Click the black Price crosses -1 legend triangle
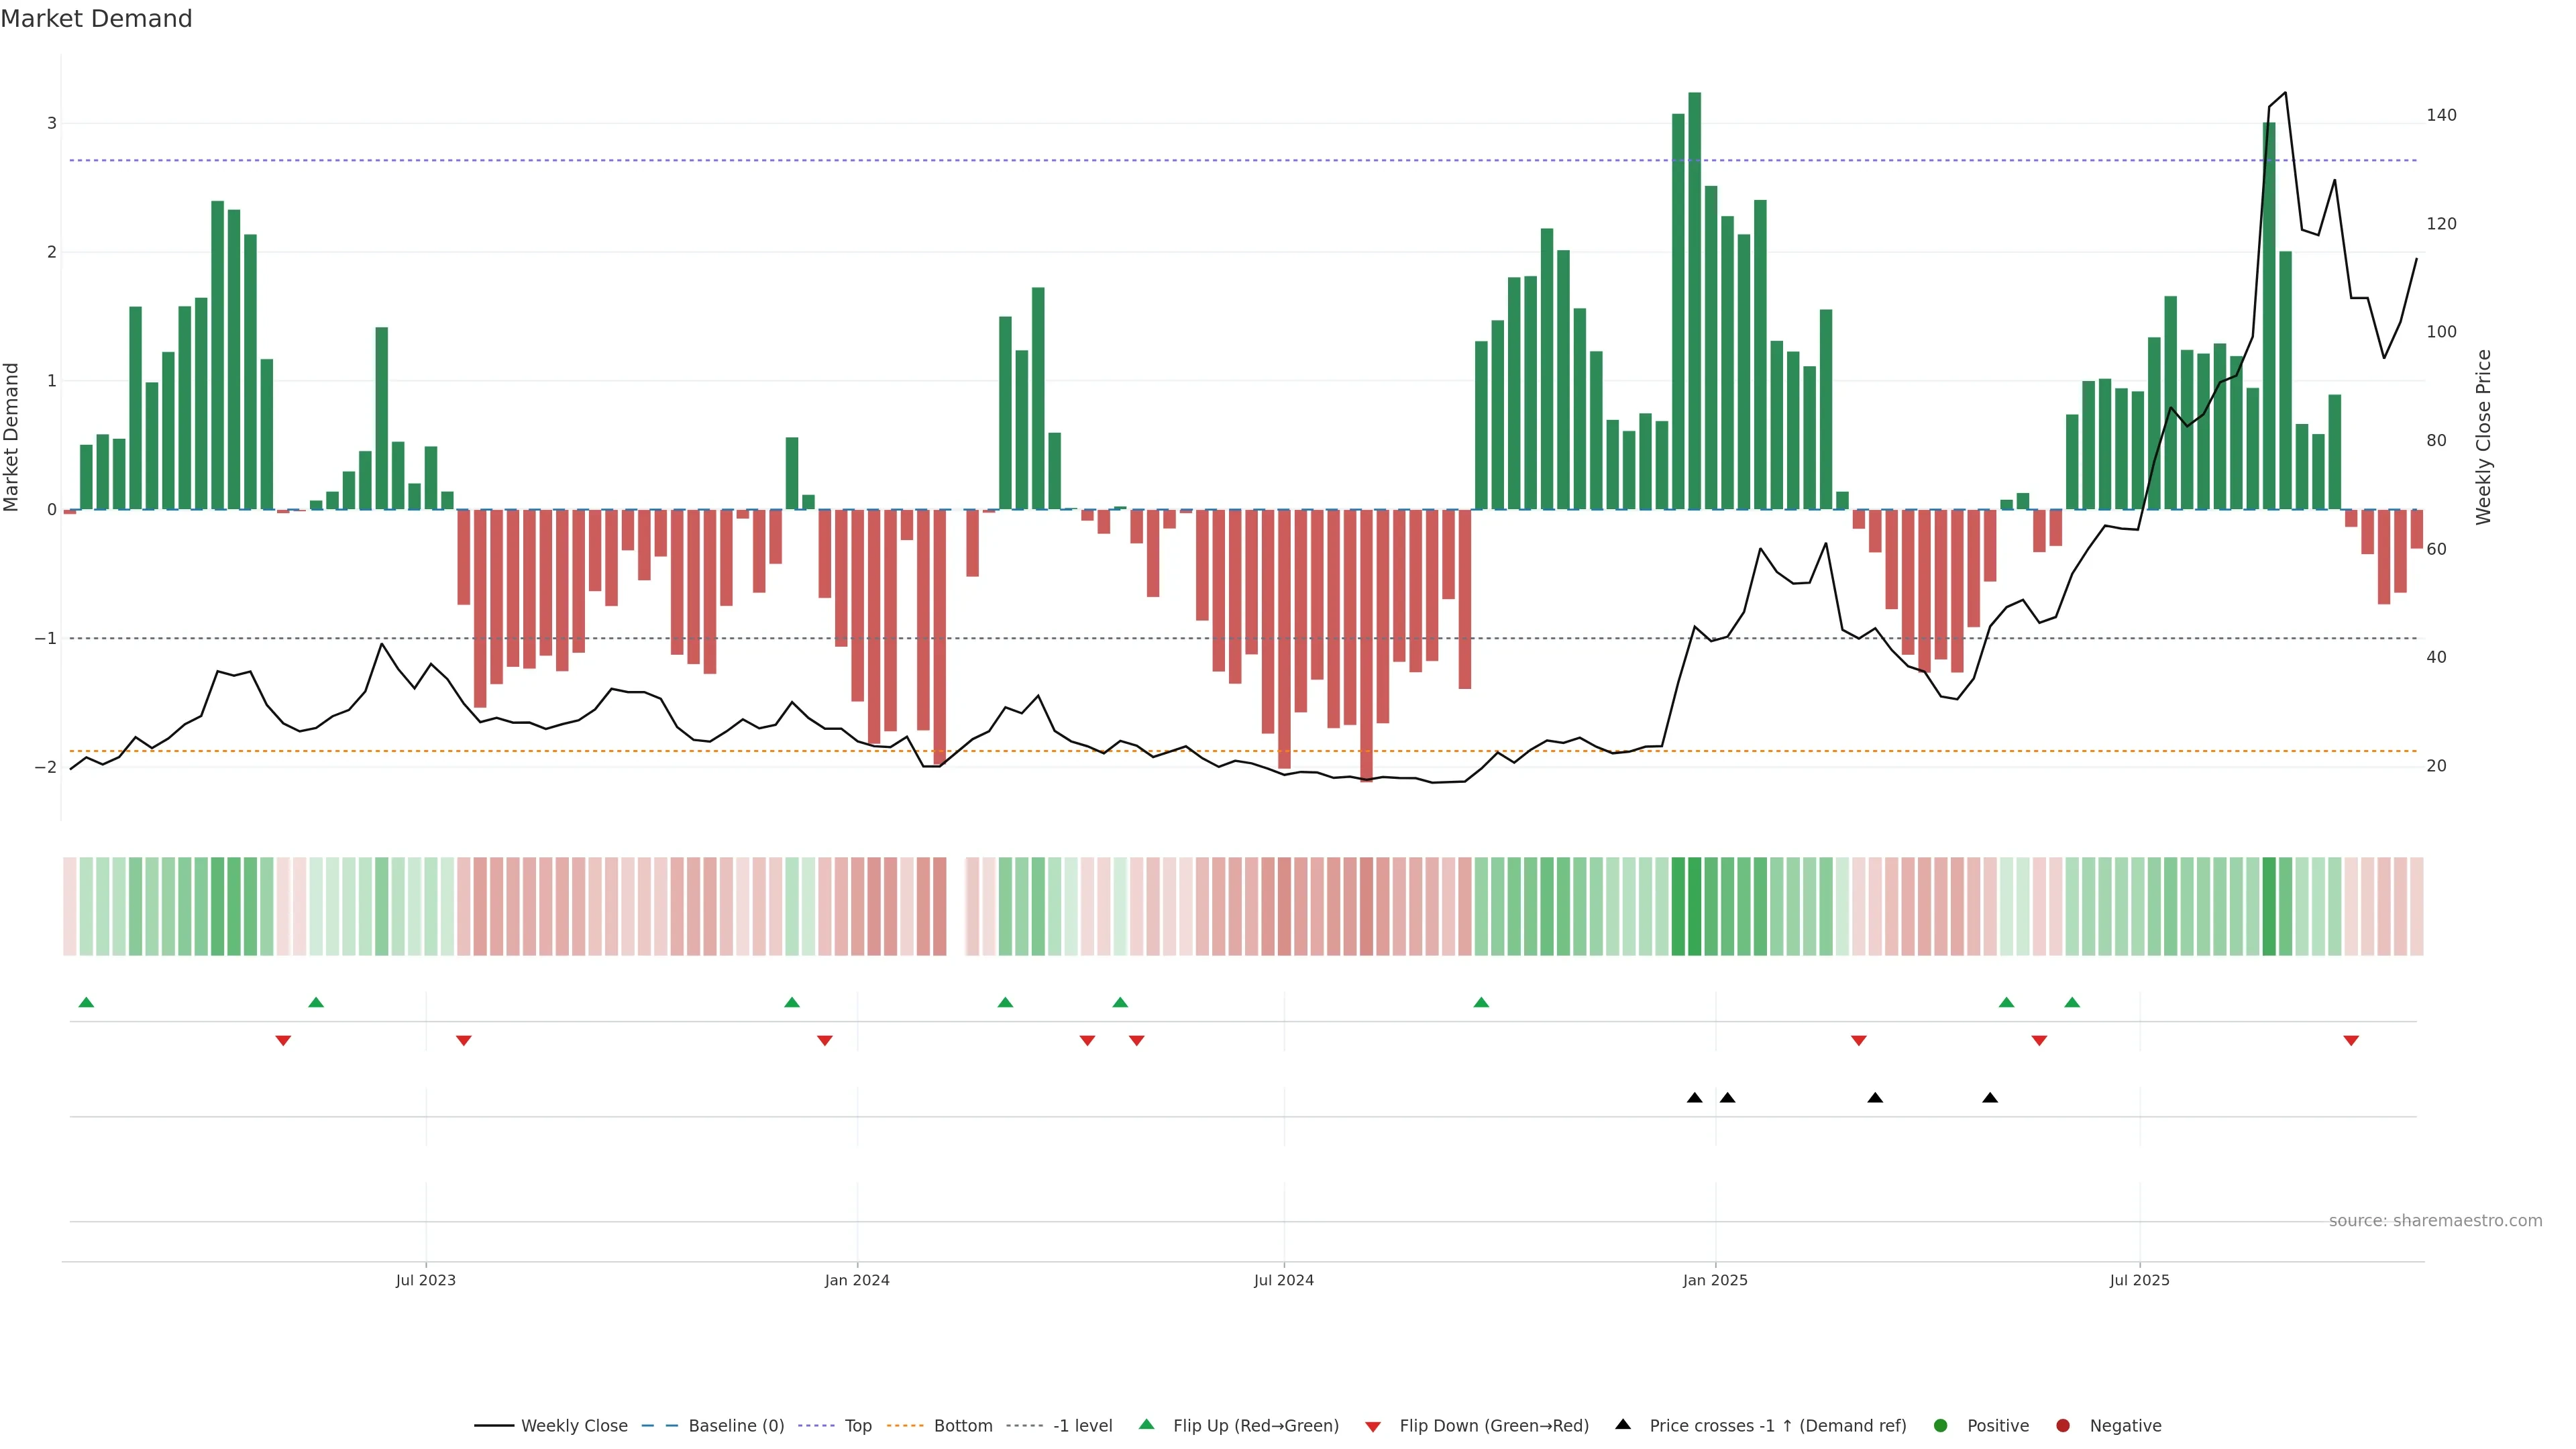 (x=1623, y=1425)
